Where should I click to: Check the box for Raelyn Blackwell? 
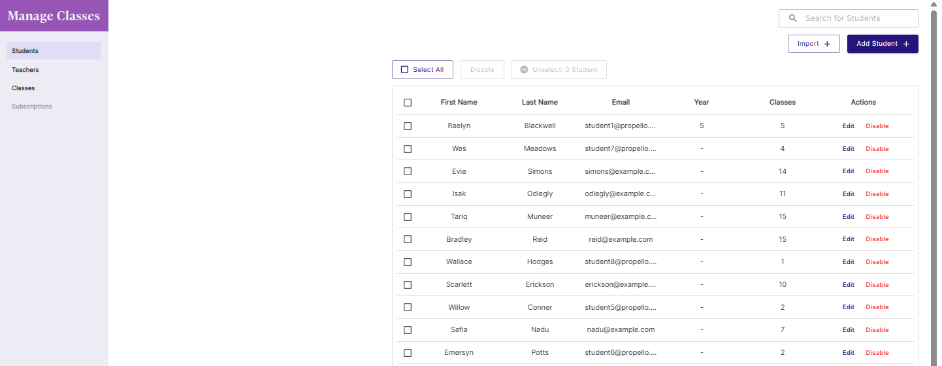click(408, 126)
